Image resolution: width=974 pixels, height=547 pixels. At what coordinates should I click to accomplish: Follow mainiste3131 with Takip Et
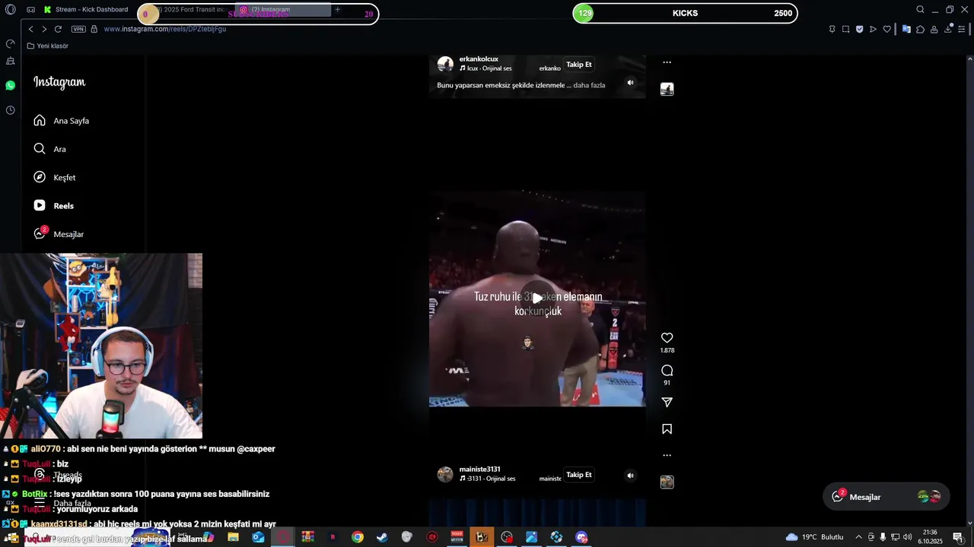(x=578, y=475)
